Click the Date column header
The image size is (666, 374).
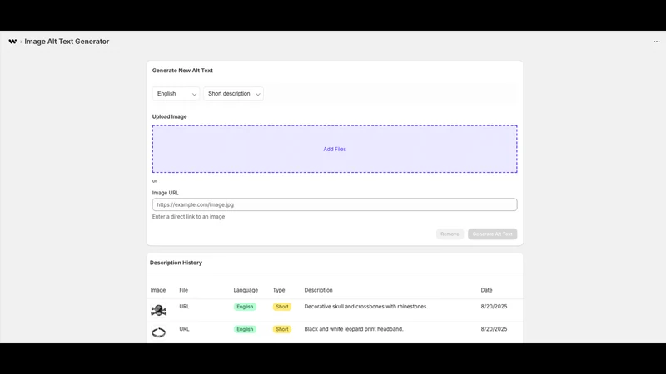click(x=486, y=290)
